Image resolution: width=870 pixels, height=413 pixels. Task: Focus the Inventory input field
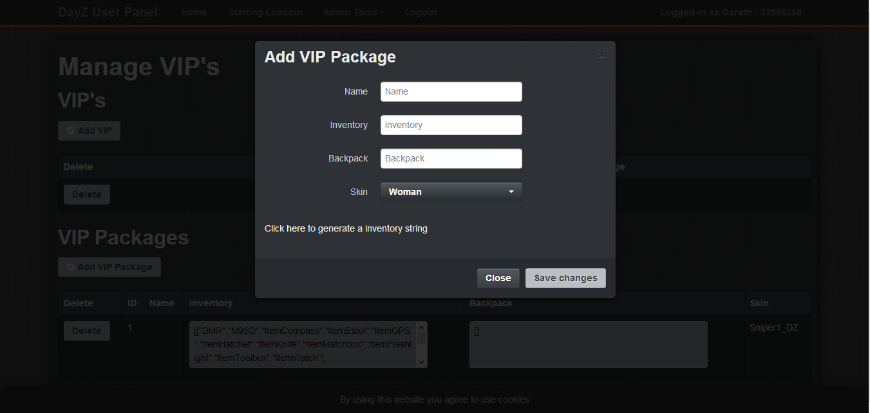(451, 125)
